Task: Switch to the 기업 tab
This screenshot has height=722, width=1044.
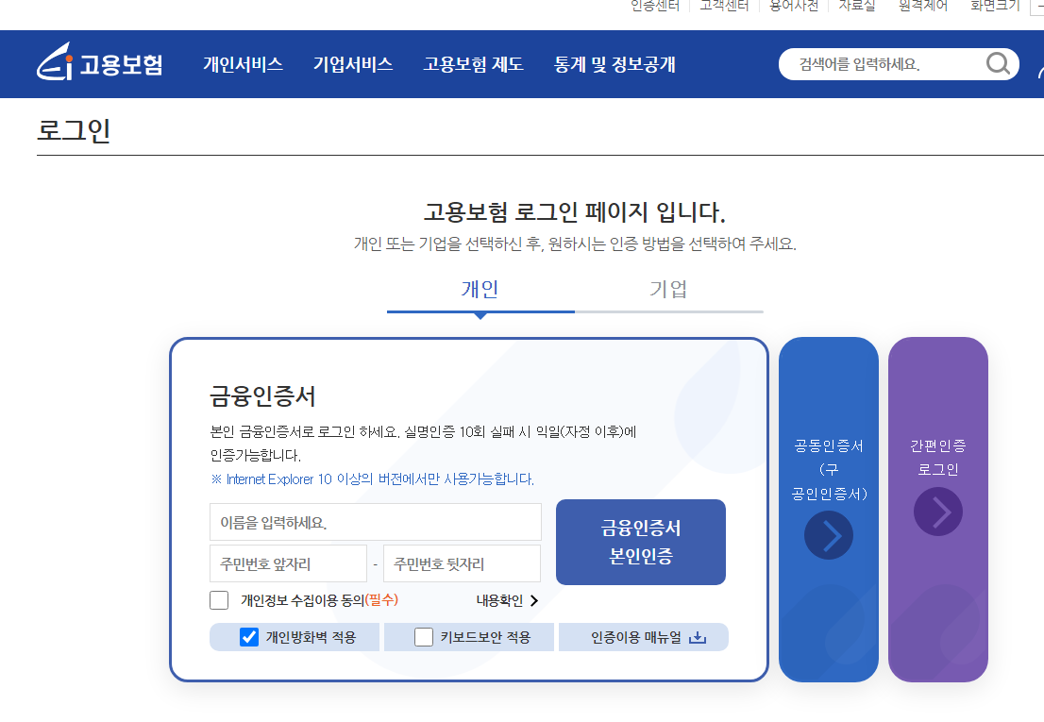Action: (x=668, y=290)
